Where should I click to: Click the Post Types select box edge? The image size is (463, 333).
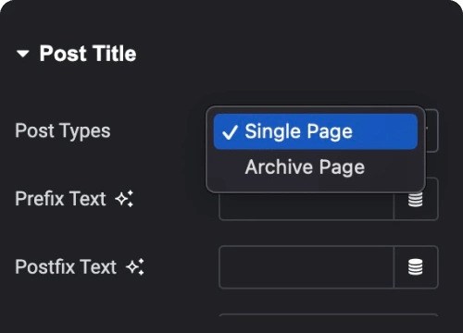point(432,130)
